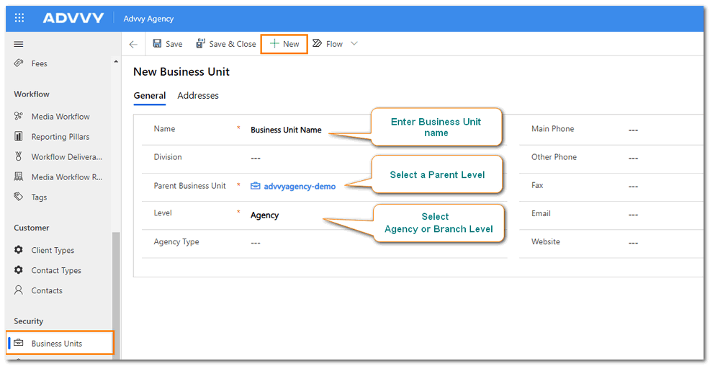Click the New button in toolbar

tap(284, 44)
